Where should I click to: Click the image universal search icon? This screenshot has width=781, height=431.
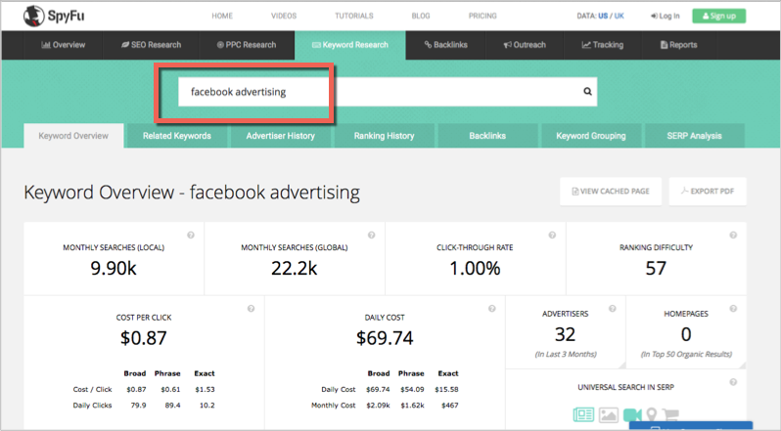click(609, 414)
